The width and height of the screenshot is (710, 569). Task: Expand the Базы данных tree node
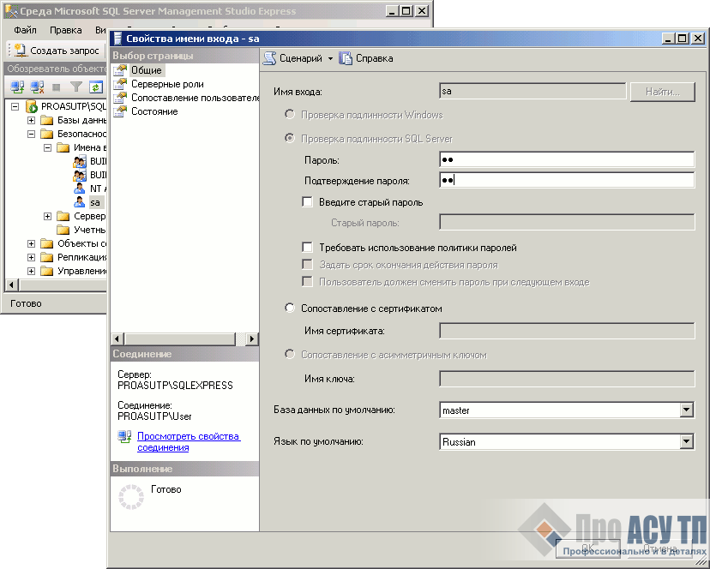pyautogui.click(x=31, y=120)
